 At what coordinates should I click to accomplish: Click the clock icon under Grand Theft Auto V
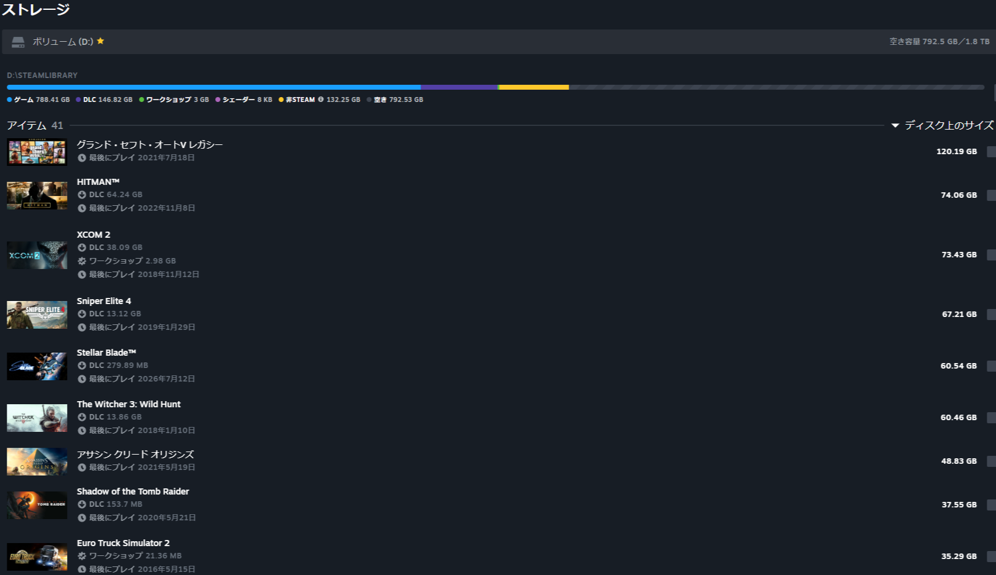[82, 158]
